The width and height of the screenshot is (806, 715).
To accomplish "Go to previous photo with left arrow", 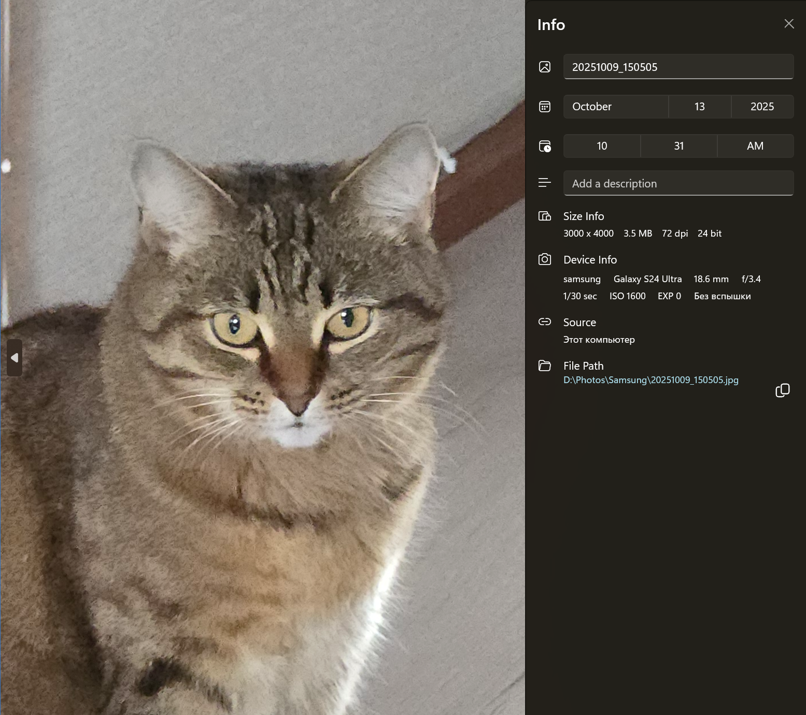I will tap(15, 358).
